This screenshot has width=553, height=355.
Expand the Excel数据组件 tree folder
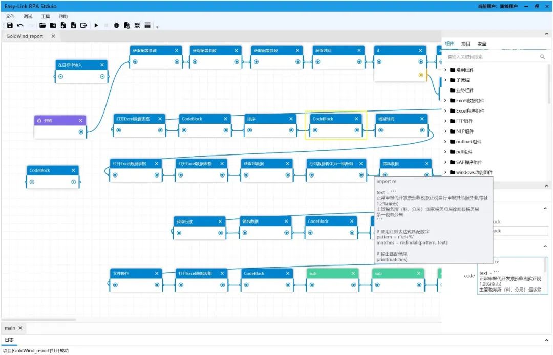point(445,101)
